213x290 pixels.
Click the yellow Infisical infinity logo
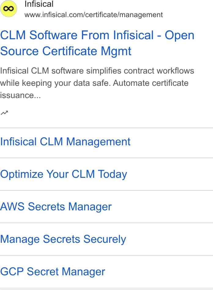click(x=9, y=9)
